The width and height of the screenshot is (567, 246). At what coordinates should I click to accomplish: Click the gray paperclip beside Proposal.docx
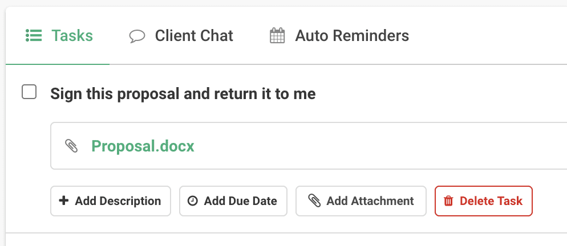[71, 146]
